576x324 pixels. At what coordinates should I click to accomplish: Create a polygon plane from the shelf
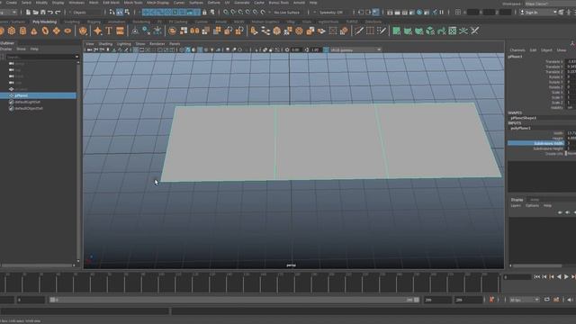click(57, 31)
